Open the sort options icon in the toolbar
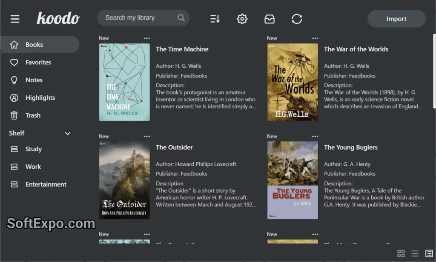 tap(215, 19)
